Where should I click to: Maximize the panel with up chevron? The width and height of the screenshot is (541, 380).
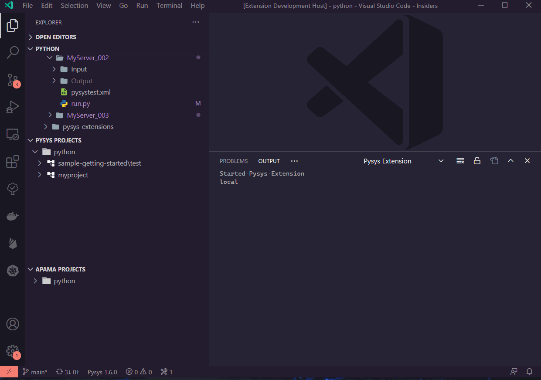click(x=510, y=161)
